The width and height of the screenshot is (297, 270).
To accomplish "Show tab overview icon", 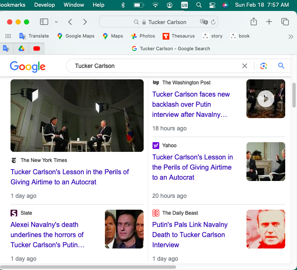I will [285, 22].
